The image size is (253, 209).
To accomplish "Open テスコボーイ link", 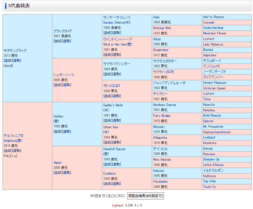I will point(212,61).
